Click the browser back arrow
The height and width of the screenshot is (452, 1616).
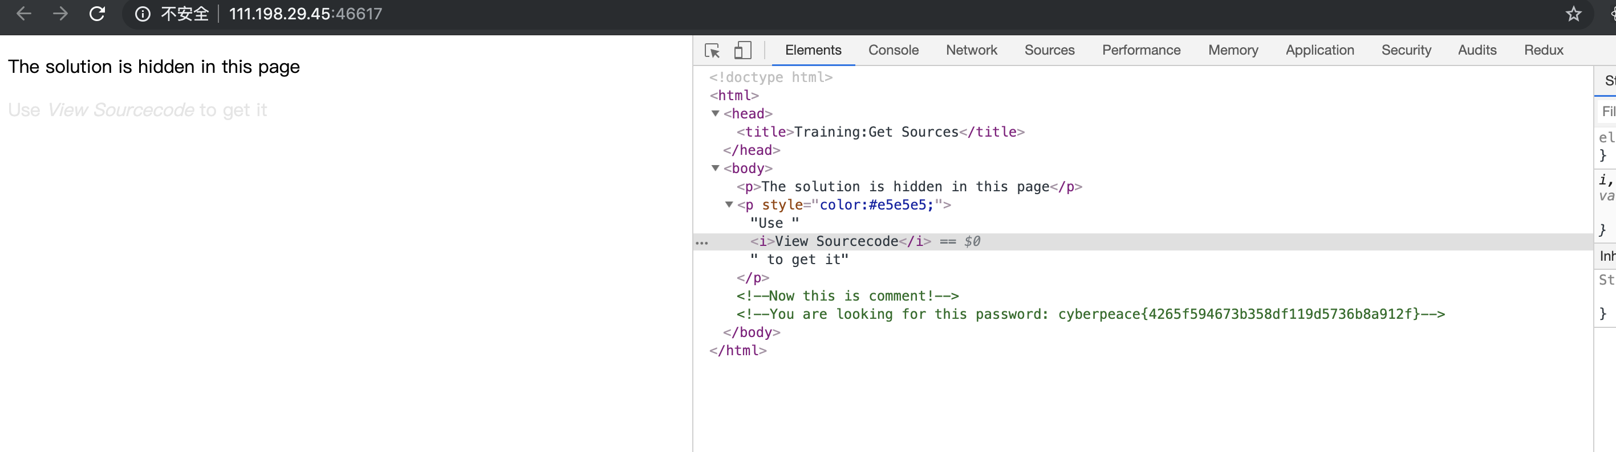tap(24, 13)
